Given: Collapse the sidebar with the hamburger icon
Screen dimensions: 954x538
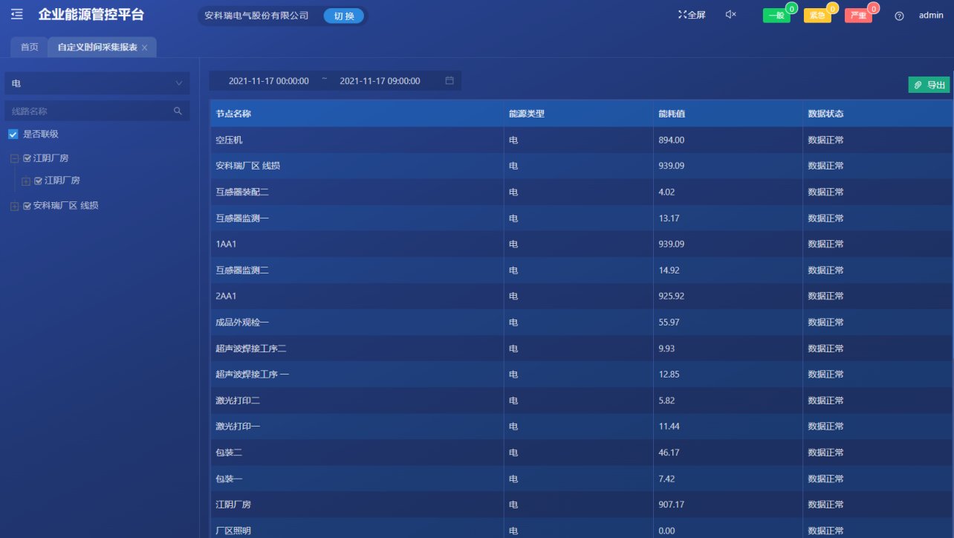Looking at the screenshot, I should [x=16, y=13].
